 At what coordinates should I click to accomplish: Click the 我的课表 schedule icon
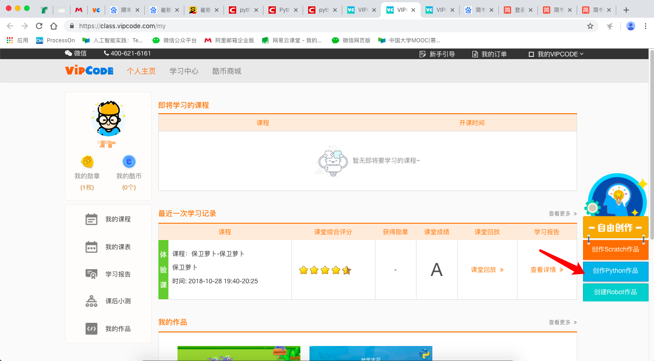point(91,247)
